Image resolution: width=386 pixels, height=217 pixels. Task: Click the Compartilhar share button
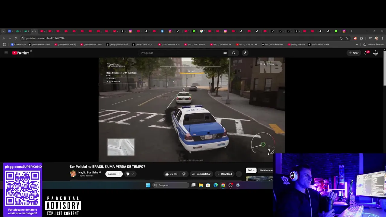(x=201, y=174)
